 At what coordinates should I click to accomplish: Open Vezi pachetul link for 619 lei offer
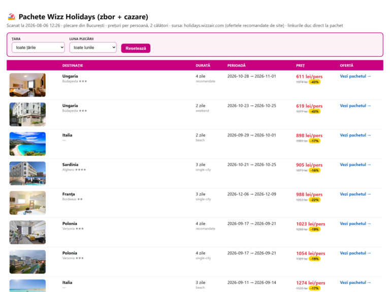(x=355, y=106)
